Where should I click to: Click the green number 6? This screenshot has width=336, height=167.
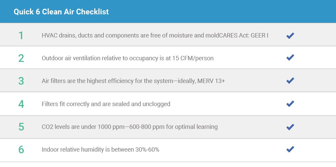pos(21,150)
